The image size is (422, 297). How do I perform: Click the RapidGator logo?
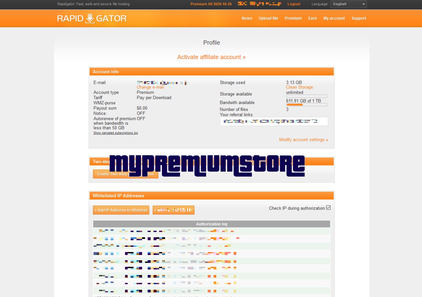click(x=92, y=18)
